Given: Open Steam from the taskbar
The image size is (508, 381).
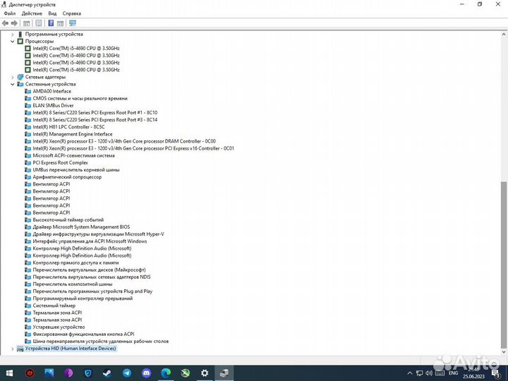Looking at the screenshot, I should click(107, 373).
